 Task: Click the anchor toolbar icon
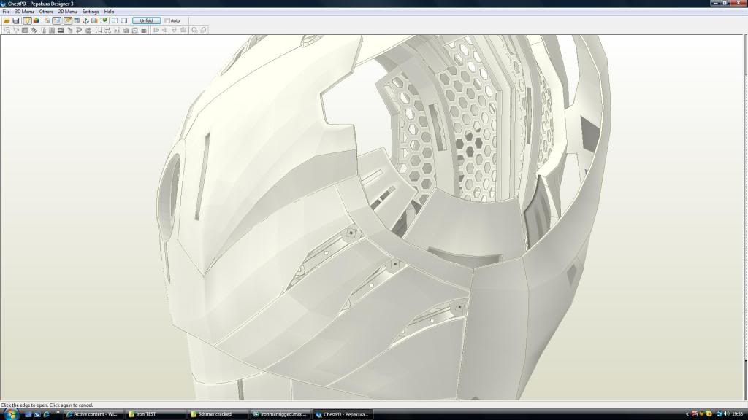pos(85,20)
